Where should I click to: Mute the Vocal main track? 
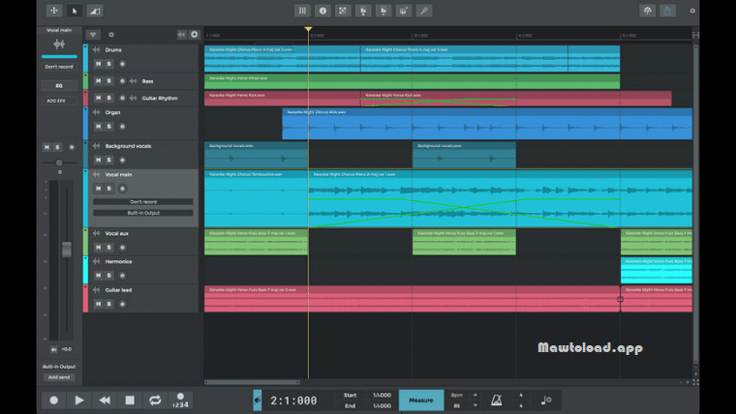98,189
